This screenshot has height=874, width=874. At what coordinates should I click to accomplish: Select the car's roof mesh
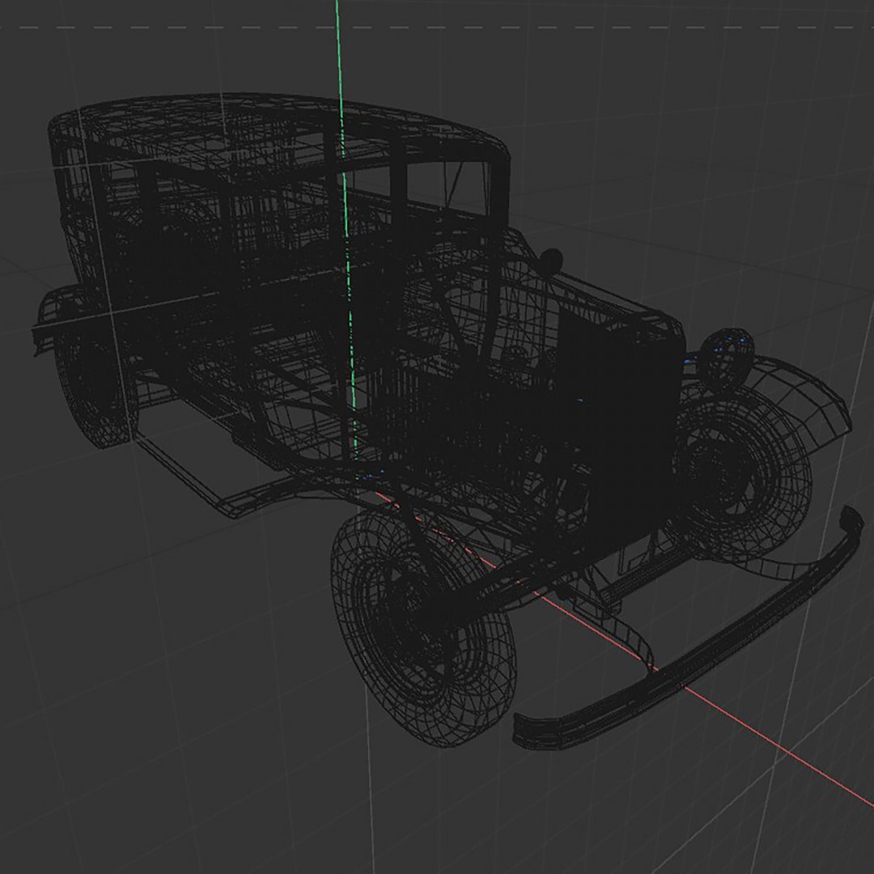pos(278,131)
